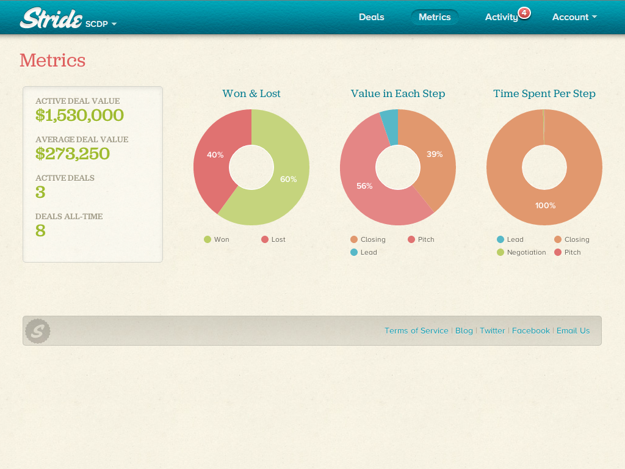Click the 56% Pitch slice in Value chart
The height and width of the screenshot is (469, 625).
click(364, 186)
